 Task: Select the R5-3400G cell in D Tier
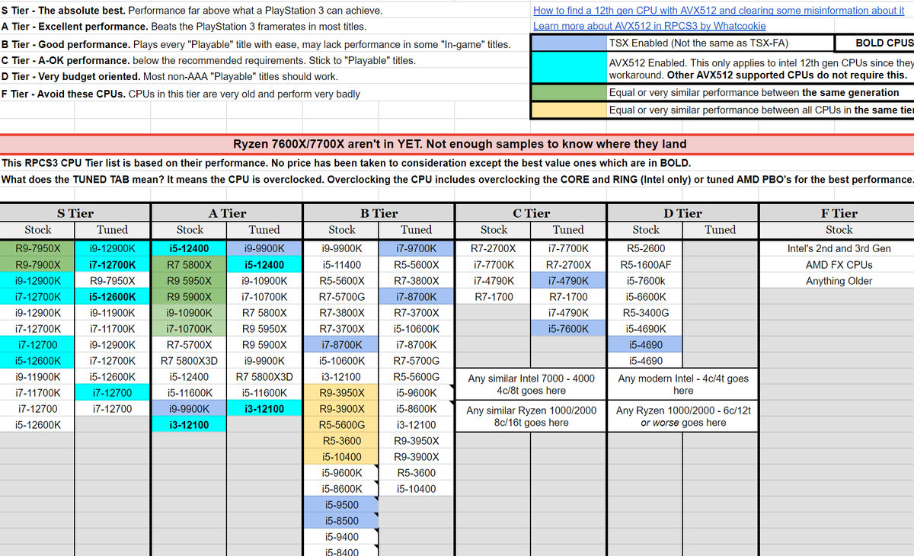(646, 313)
